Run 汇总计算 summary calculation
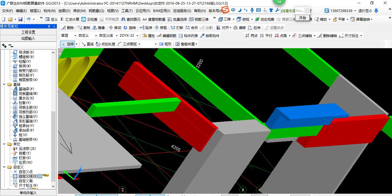Screen dimensions: 392x196 pos(70,19)
